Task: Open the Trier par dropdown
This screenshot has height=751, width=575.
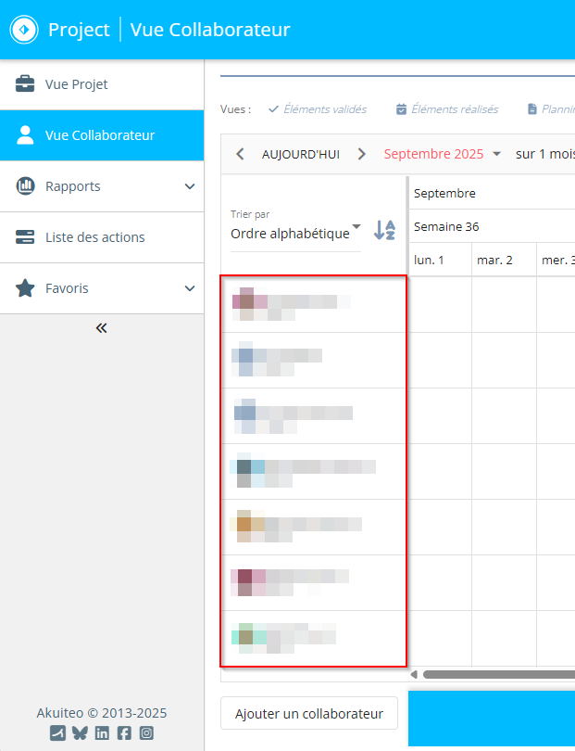Action: tap(295, 233)
